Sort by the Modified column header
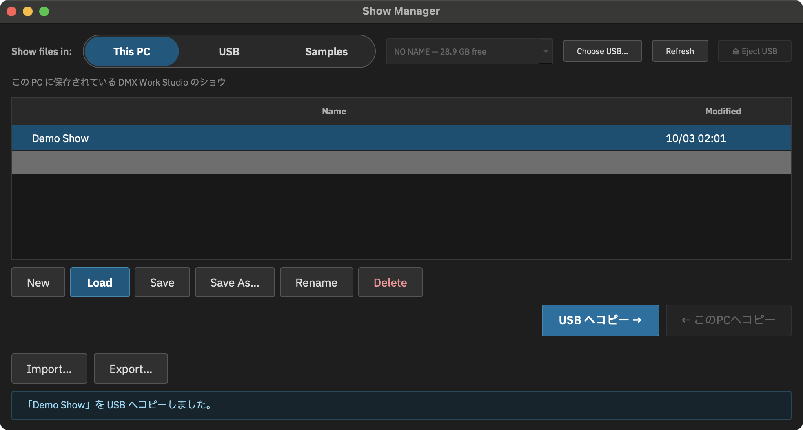 723,111
